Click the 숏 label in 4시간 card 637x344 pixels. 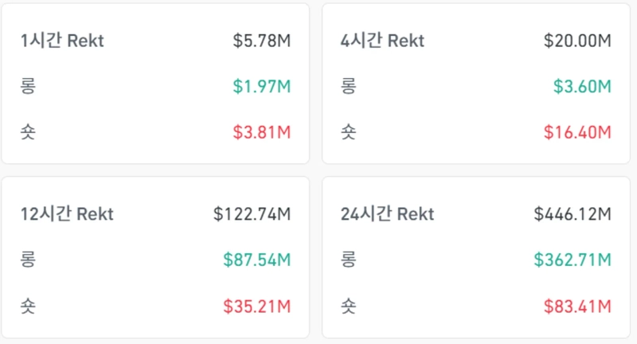click(x=349, y=132)
